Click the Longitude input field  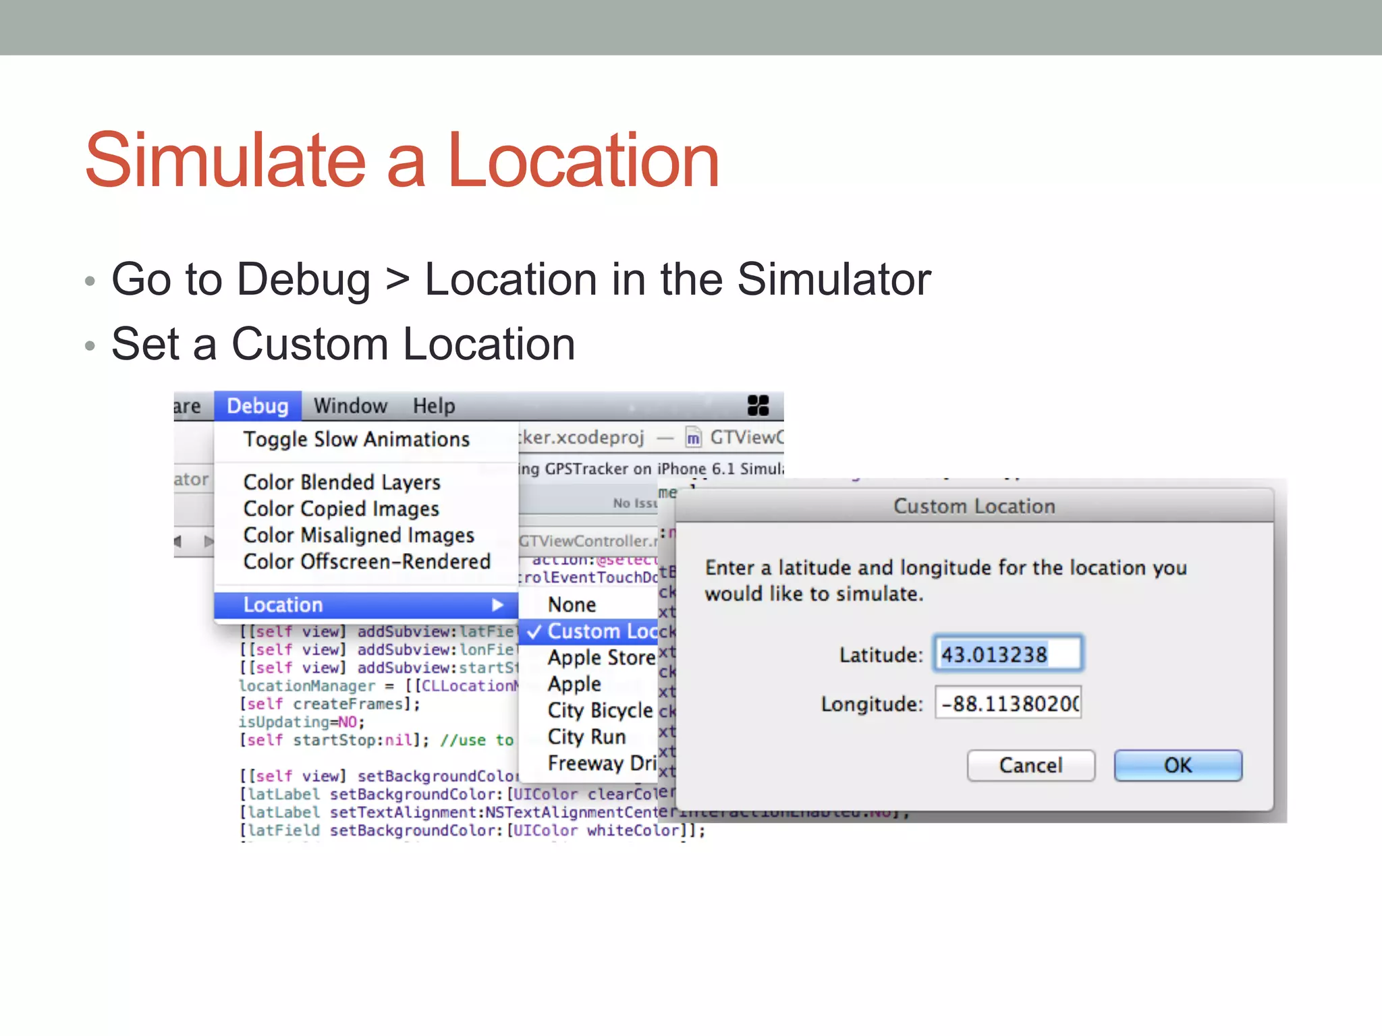click(1008, 703)
